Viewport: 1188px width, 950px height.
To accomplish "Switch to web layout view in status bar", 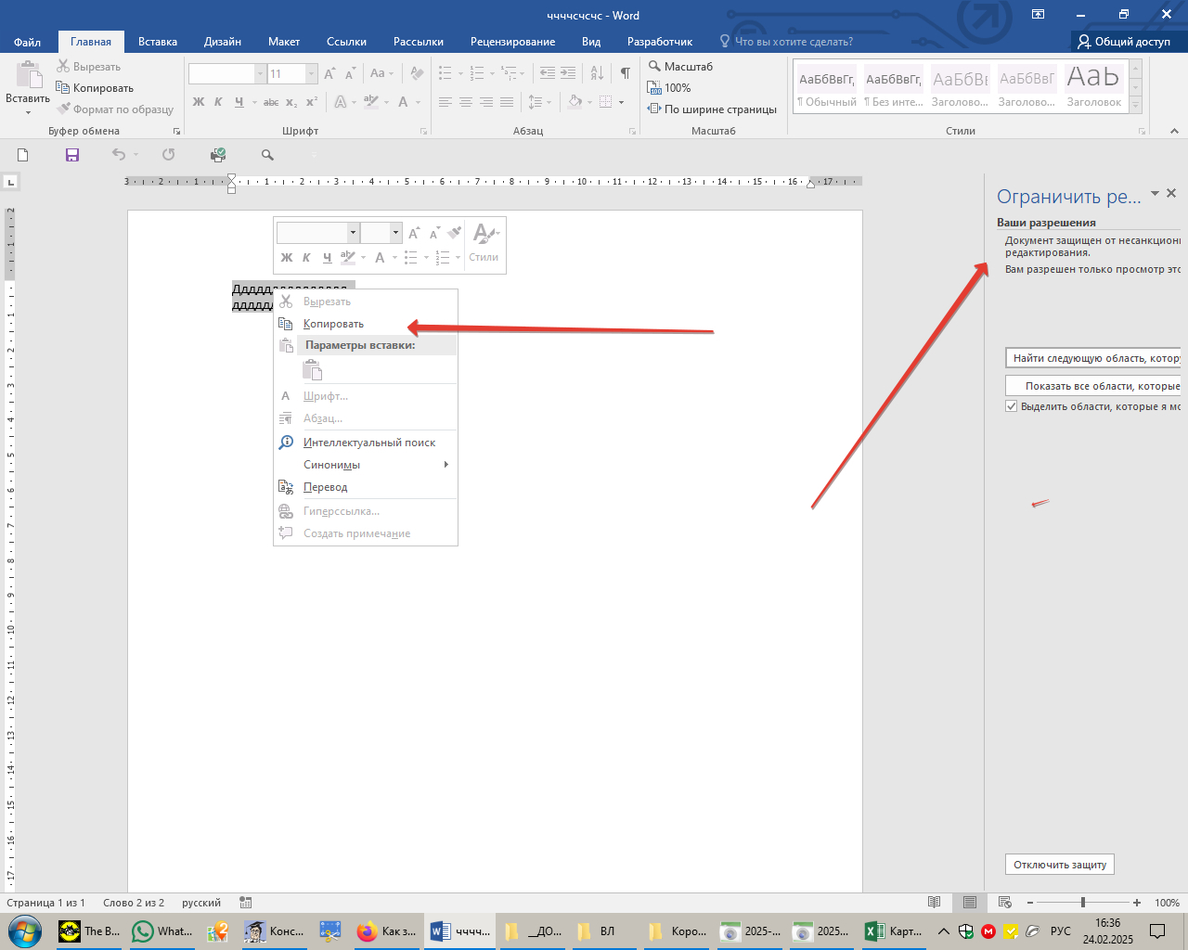I will point(1004,903).
